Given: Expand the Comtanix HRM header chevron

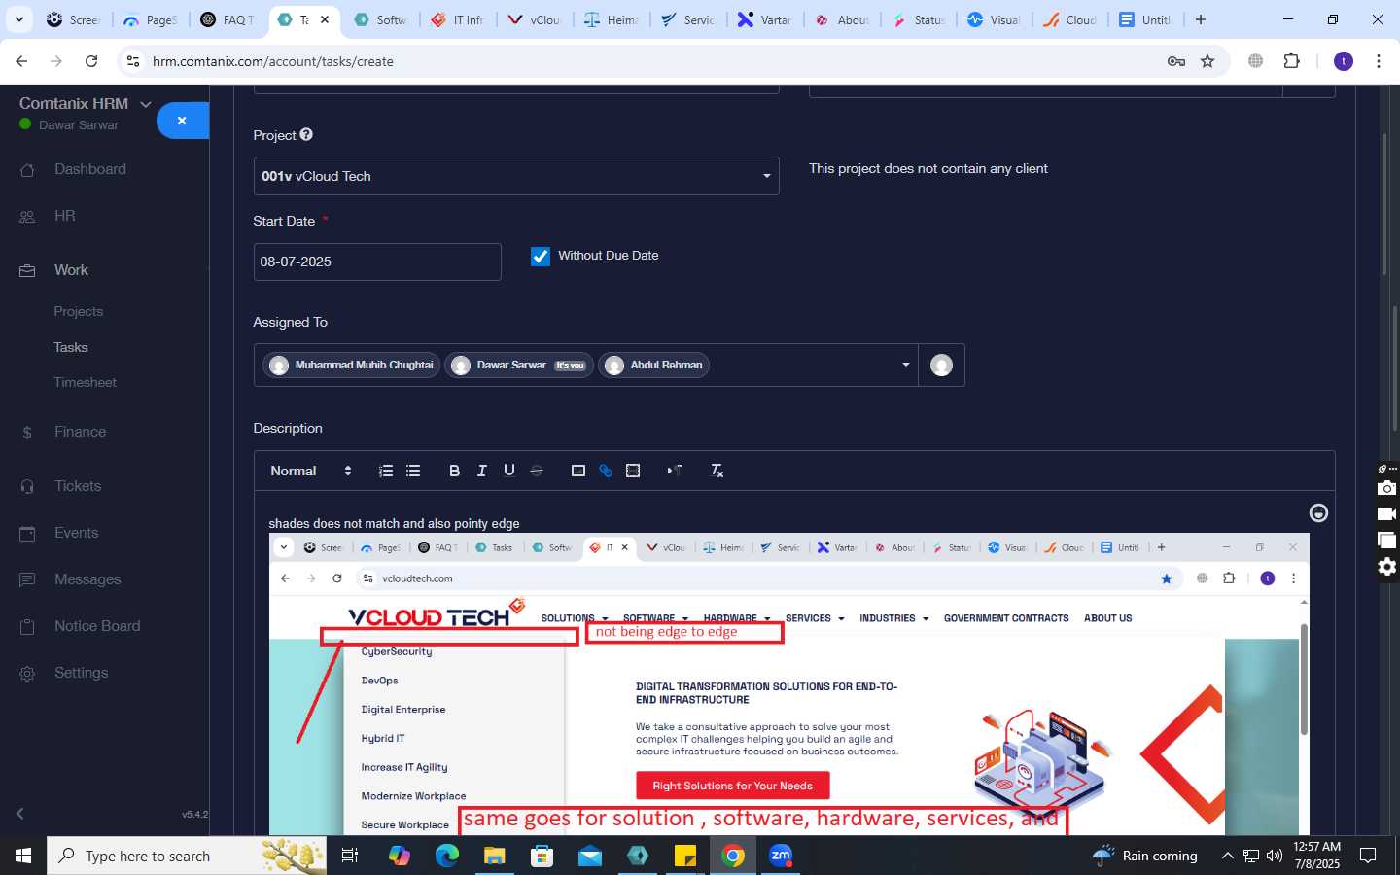Looking at the screenshot, I should [x=146, y=104].
